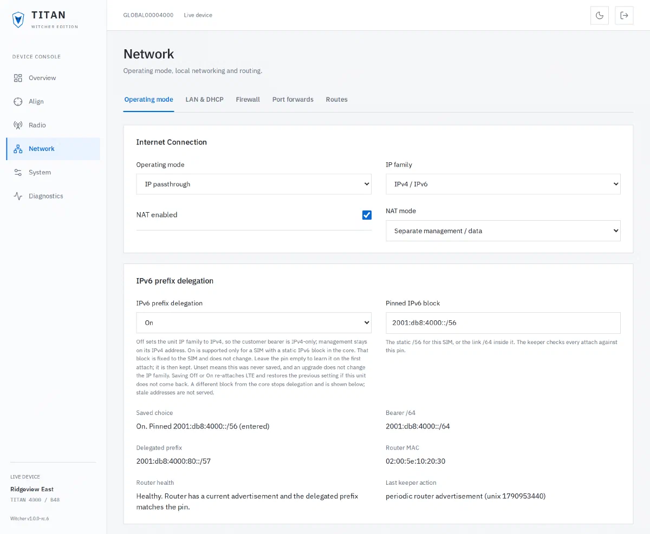Click the Pinned IPv6 block input field
The height and width of the screenshot is (534, 650).
tap(503, 322)
